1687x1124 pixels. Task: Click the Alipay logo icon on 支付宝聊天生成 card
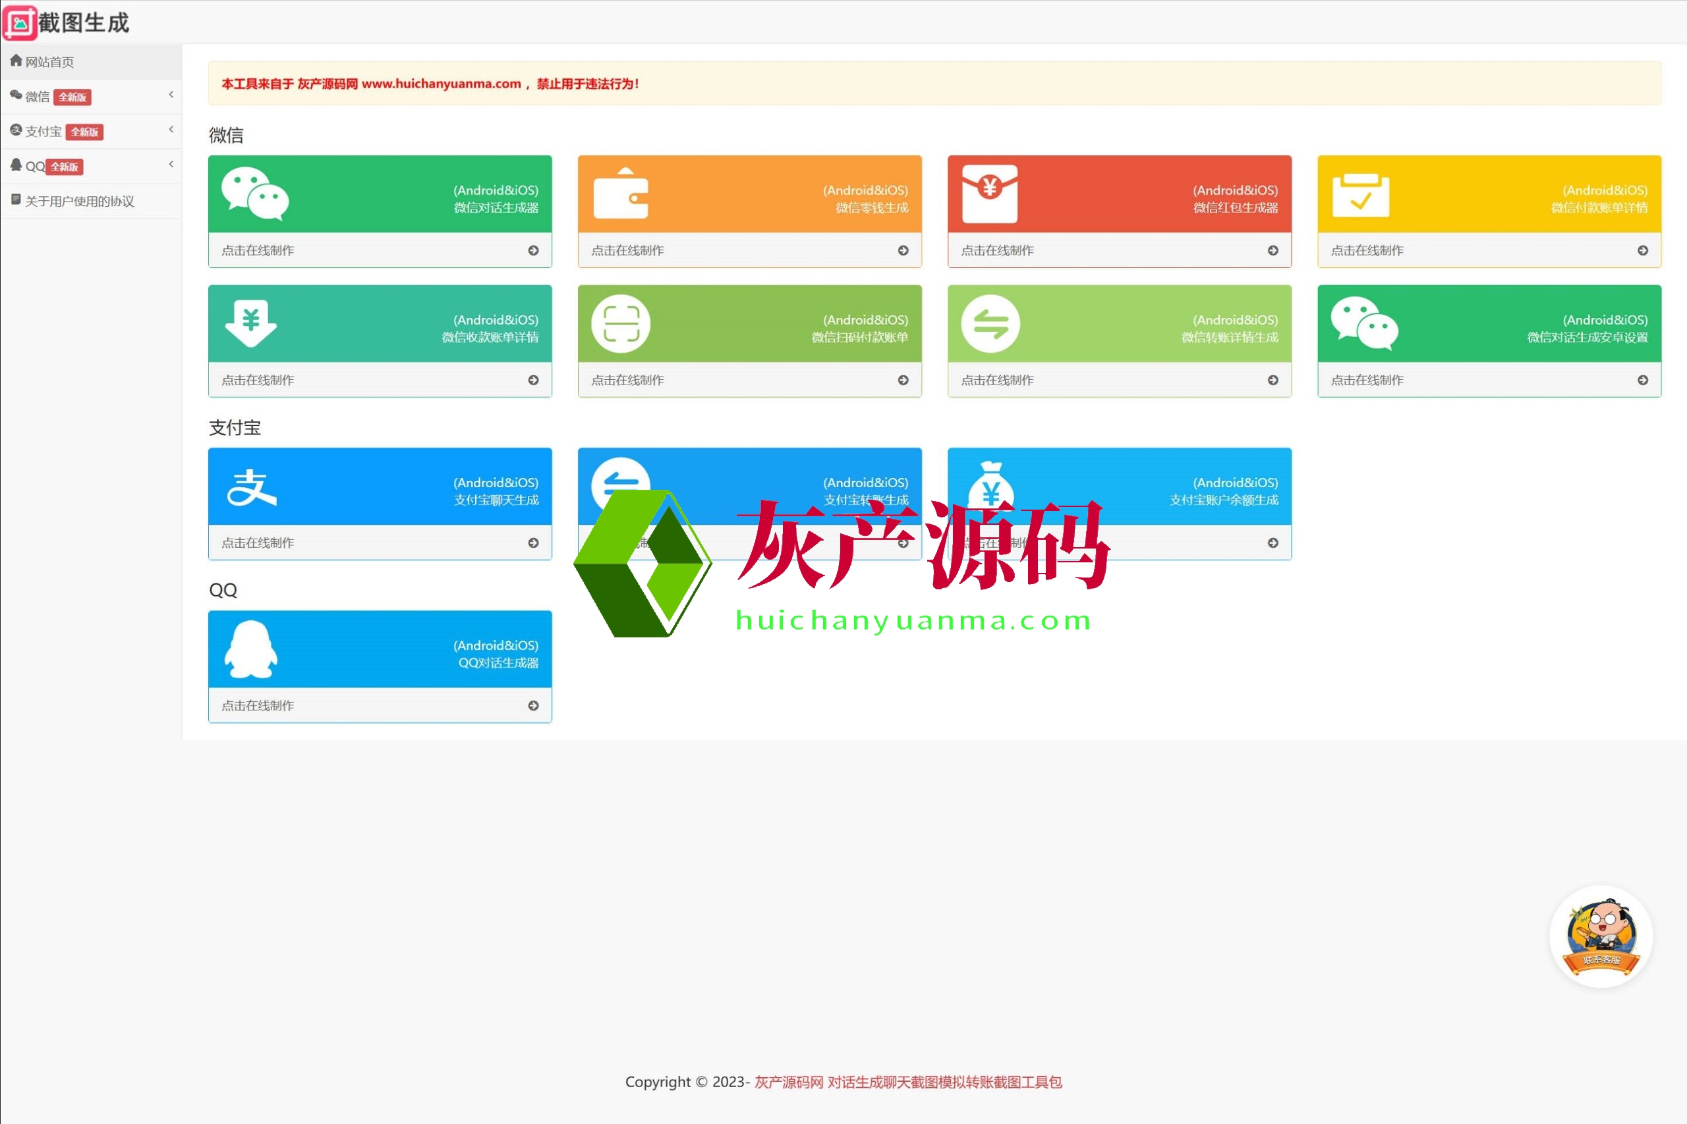[251, 487]
